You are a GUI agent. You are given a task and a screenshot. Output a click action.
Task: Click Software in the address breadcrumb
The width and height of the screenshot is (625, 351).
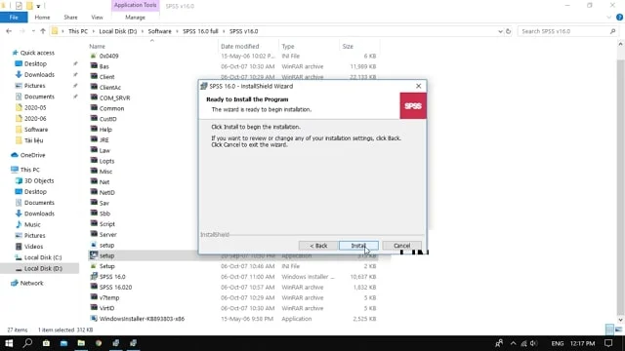click(159, 31)
